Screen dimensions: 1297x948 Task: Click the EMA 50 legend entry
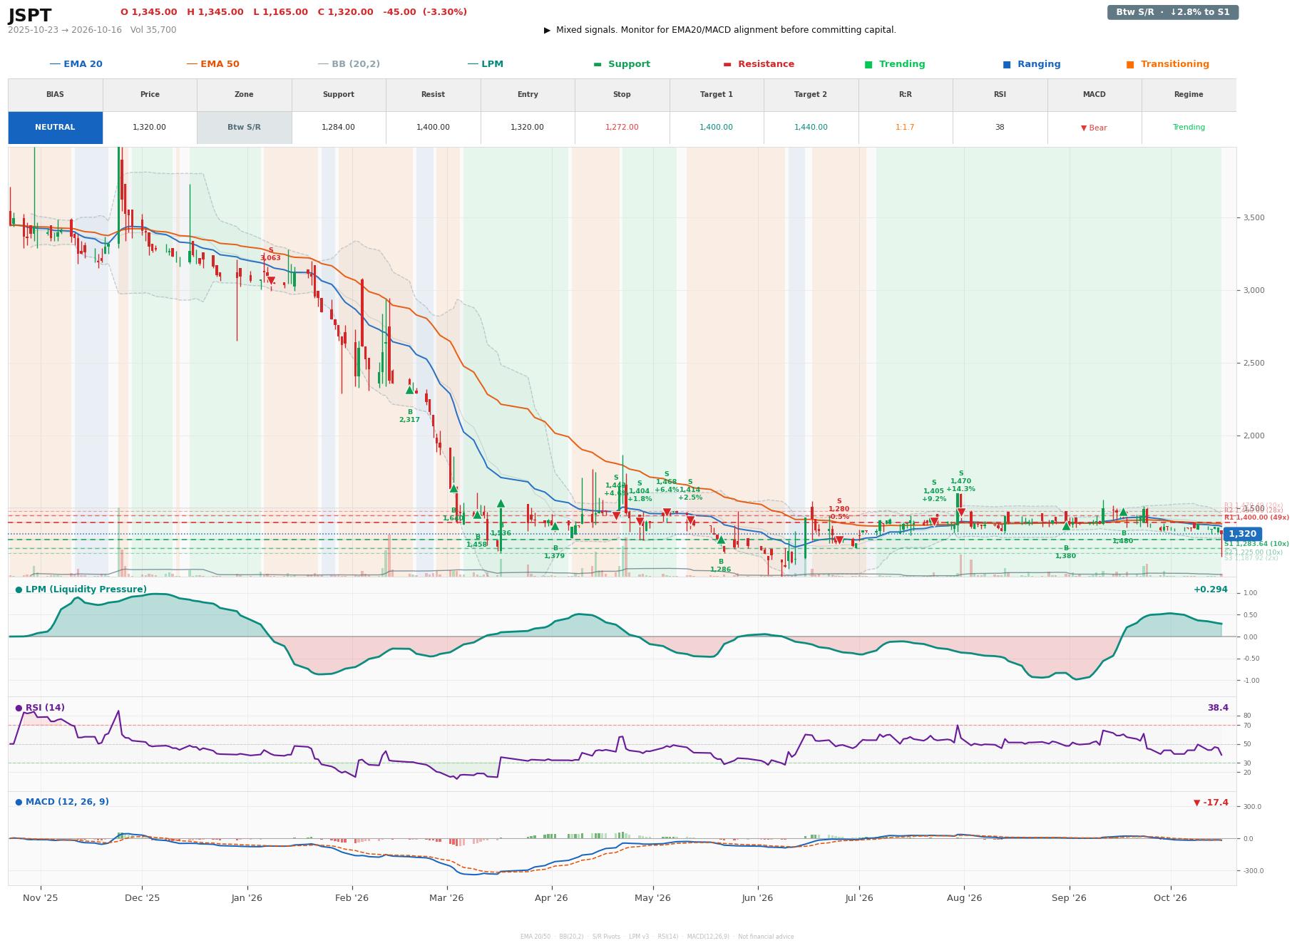click(x=213, y=64)
